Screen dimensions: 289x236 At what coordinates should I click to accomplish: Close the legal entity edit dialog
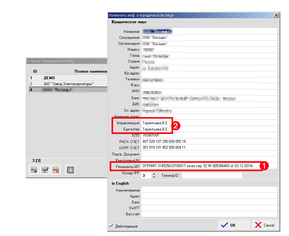[276, 15]
